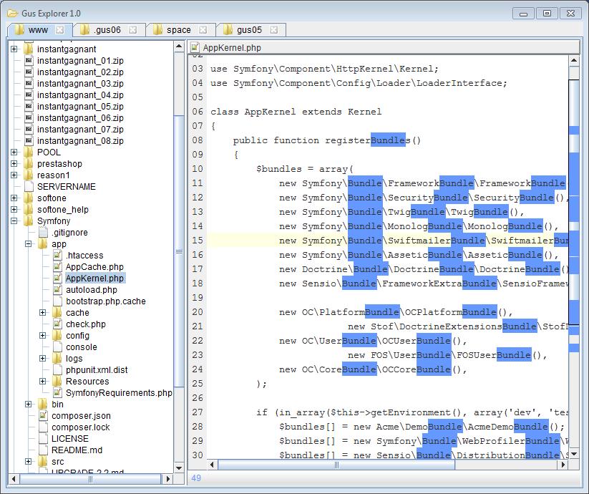Viewport: 589px width, 494px height.
Task: Expand the softone folder
Action: [14, 198]
